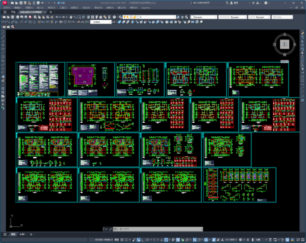Open the WCS dropdown below ViewCube
The image size is (306, 243).
point(285,61)
